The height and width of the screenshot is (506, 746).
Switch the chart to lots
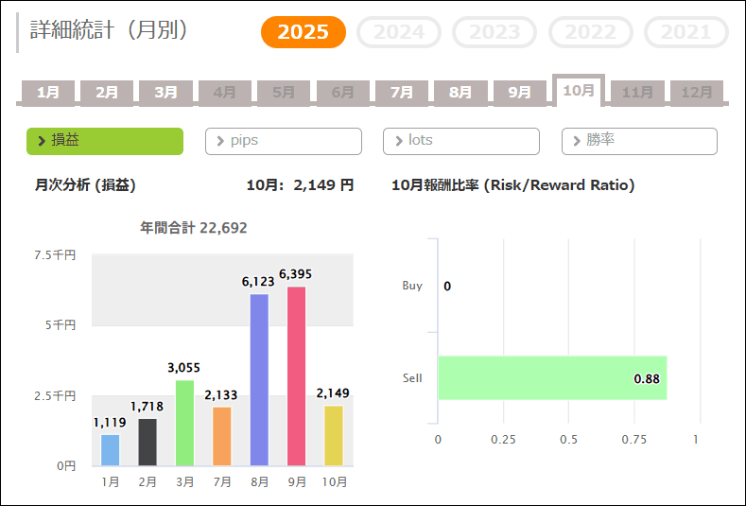click(x=460, y=141)
